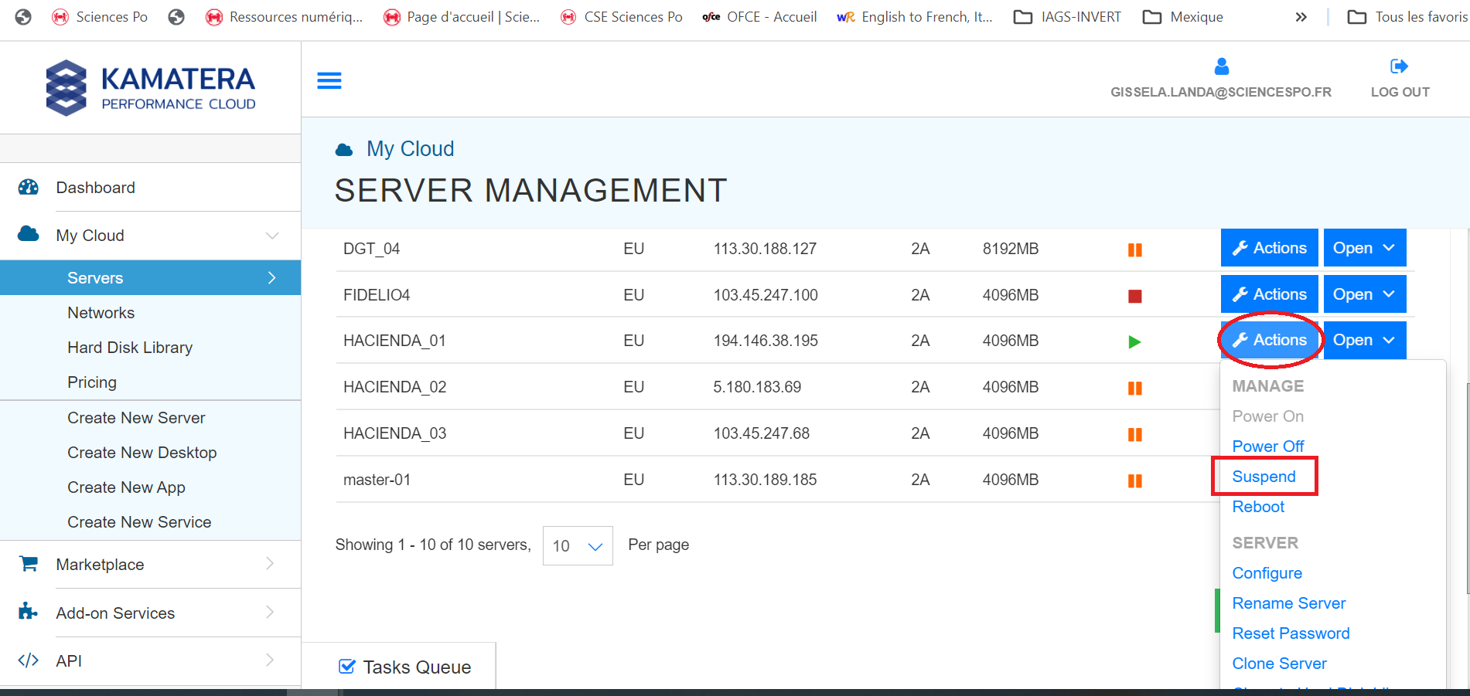Click the HACIENDA_02 server name

click(x=394, y=387)
